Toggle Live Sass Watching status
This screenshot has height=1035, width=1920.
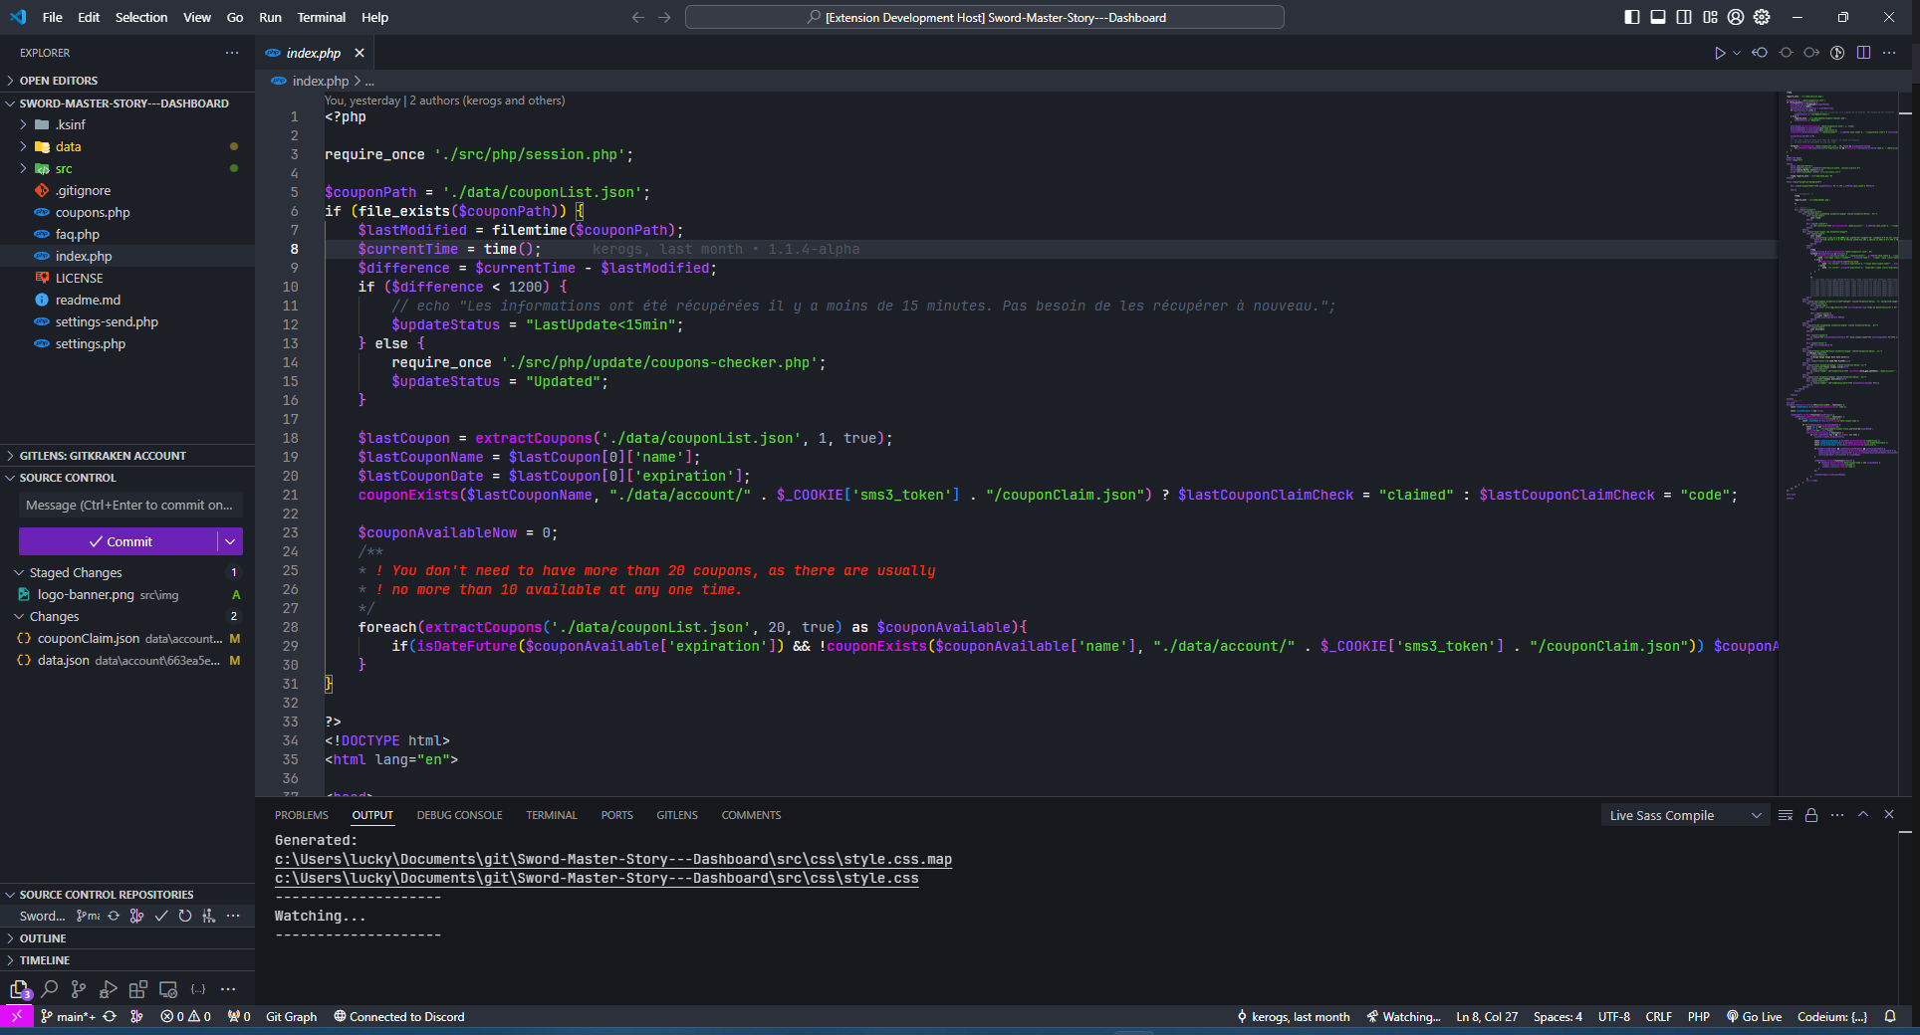pos(1403,1016)
